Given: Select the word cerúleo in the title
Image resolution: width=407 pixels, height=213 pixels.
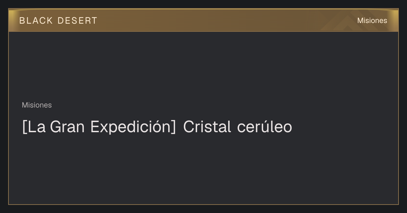Looking at the screenshot, I should pyautogui.click(x=265, y=127).
